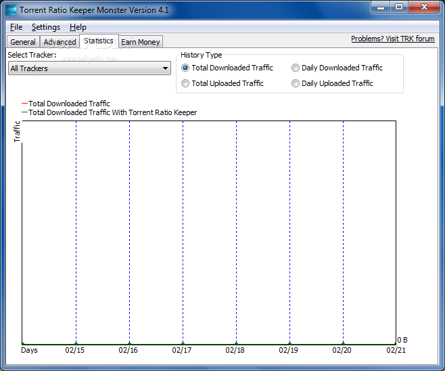Expand the All Trackers dropdown

point(89,68)
